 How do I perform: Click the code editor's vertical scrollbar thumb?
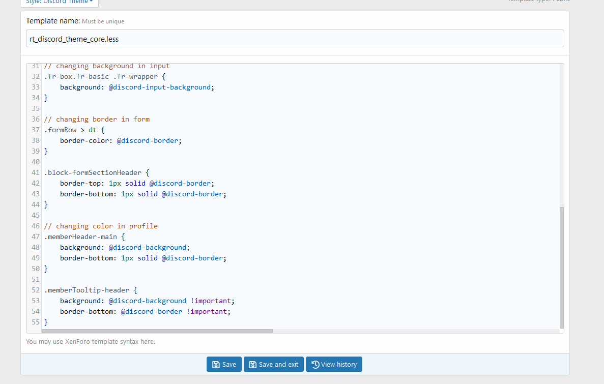(561, 267)
